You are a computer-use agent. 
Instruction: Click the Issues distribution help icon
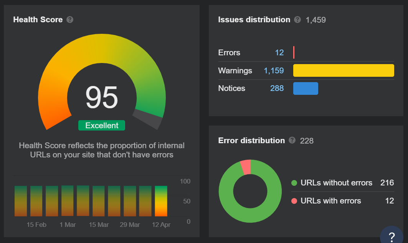pyautogui.click(x=297, y=20)
